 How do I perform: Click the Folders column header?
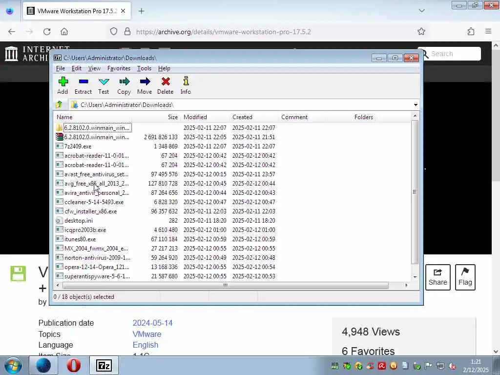click(x=351, y=117)
